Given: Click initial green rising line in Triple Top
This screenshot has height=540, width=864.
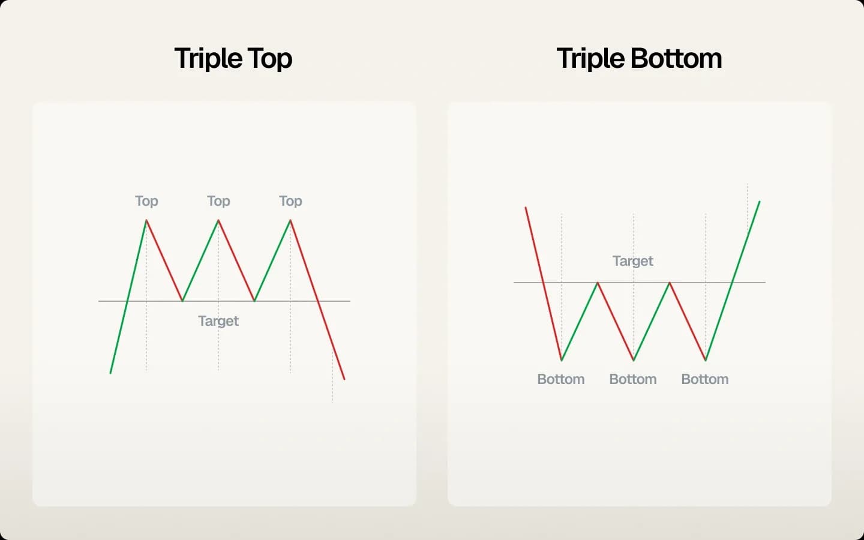Looking at the screenshot, I should [128, 297].
